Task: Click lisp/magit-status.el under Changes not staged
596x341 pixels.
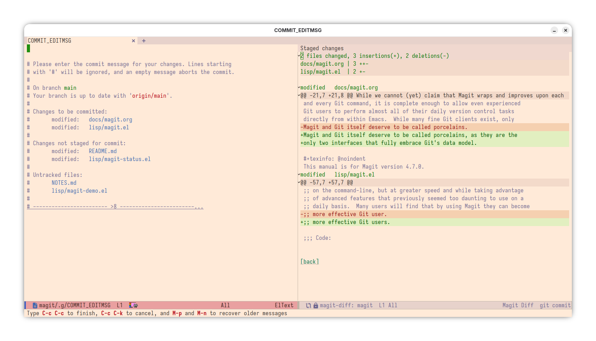Action: pos(120,159)
